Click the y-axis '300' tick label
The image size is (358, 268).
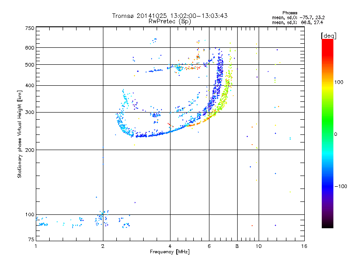coord(30,112)
